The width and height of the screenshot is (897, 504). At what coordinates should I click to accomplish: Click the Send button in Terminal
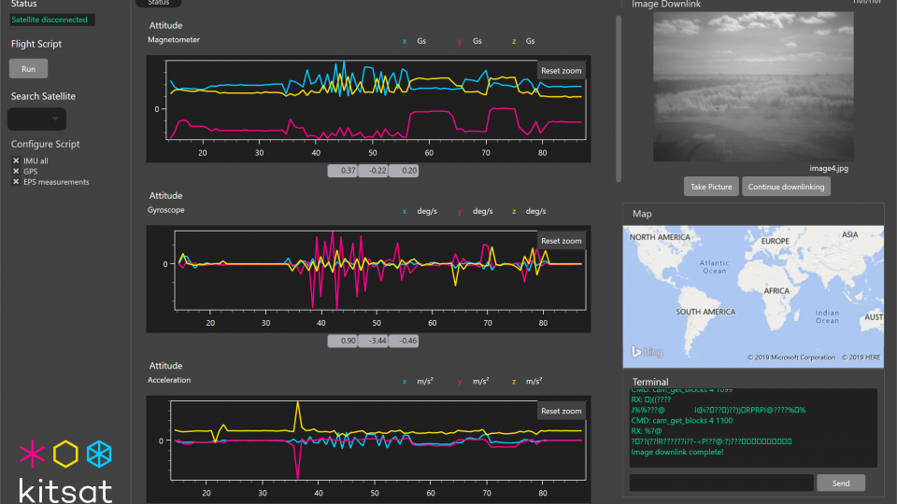[840, 483]
